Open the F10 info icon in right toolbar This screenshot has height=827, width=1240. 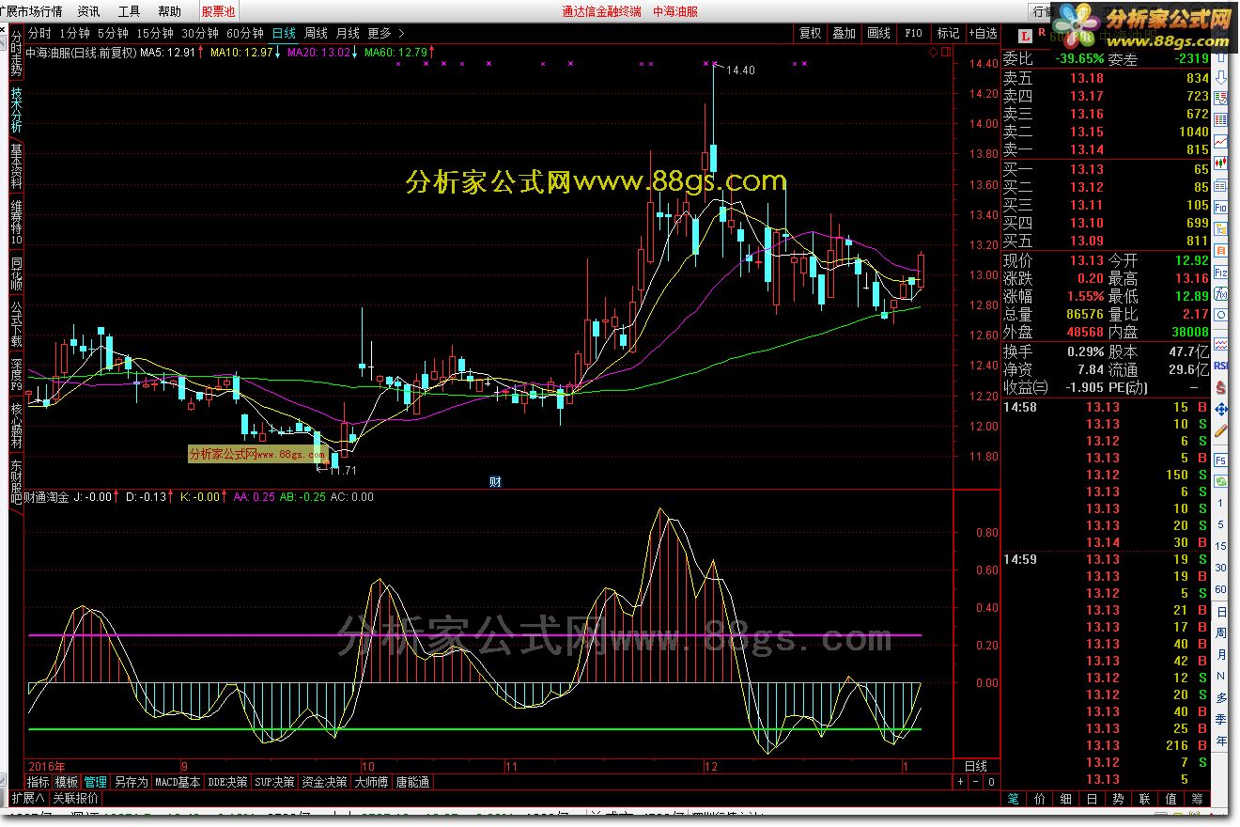click(1220, 206)
